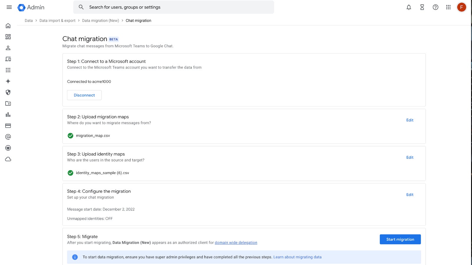472x265 pixels.
Task: Go to Home in the sidebar
Action: click(x=8, y=26)
